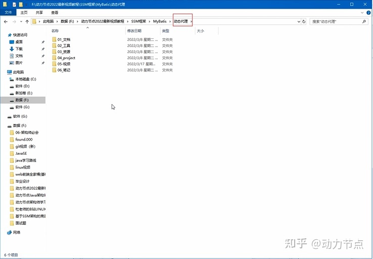Sort by the 大小 column header
Screen dimensions: 373x259
[x=200, y=31]
